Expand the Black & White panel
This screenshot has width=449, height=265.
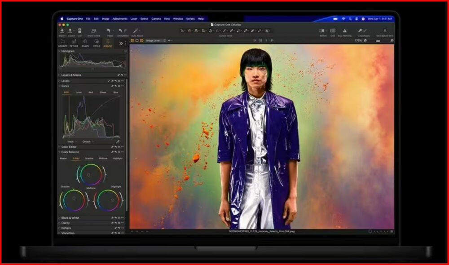[70, 218]
